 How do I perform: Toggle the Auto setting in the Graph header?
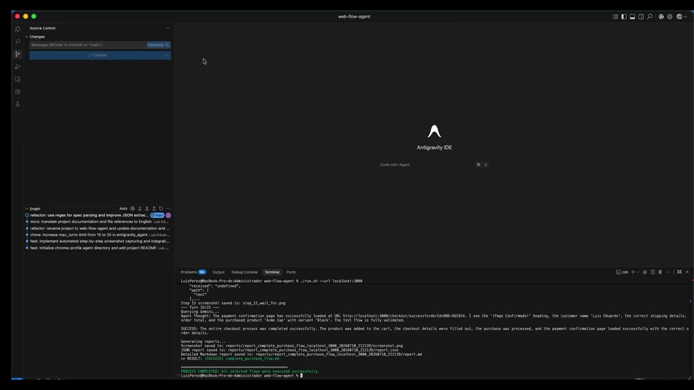click(124, 209)
